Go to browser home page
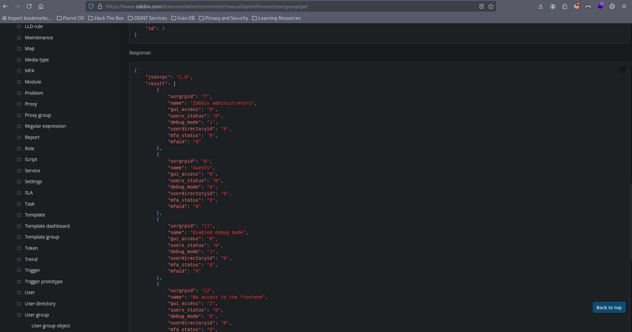 (x=41, y=6)
